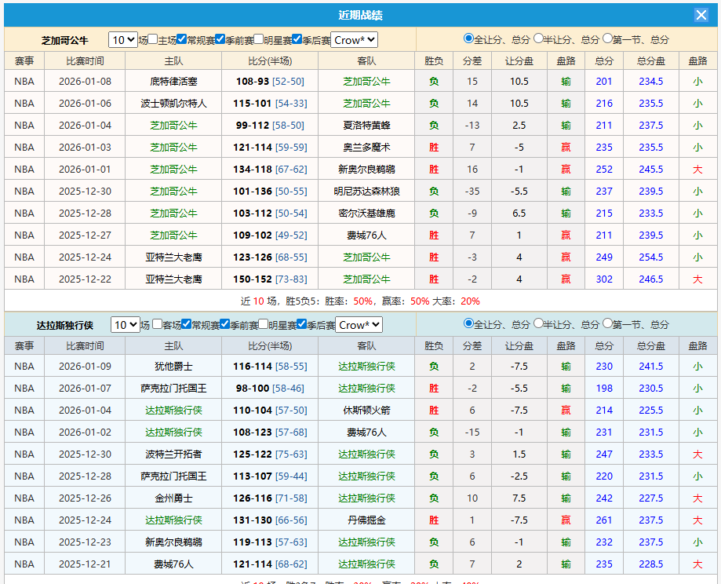
Task: Click the 131-130 score link
Action: coord(251,520)
